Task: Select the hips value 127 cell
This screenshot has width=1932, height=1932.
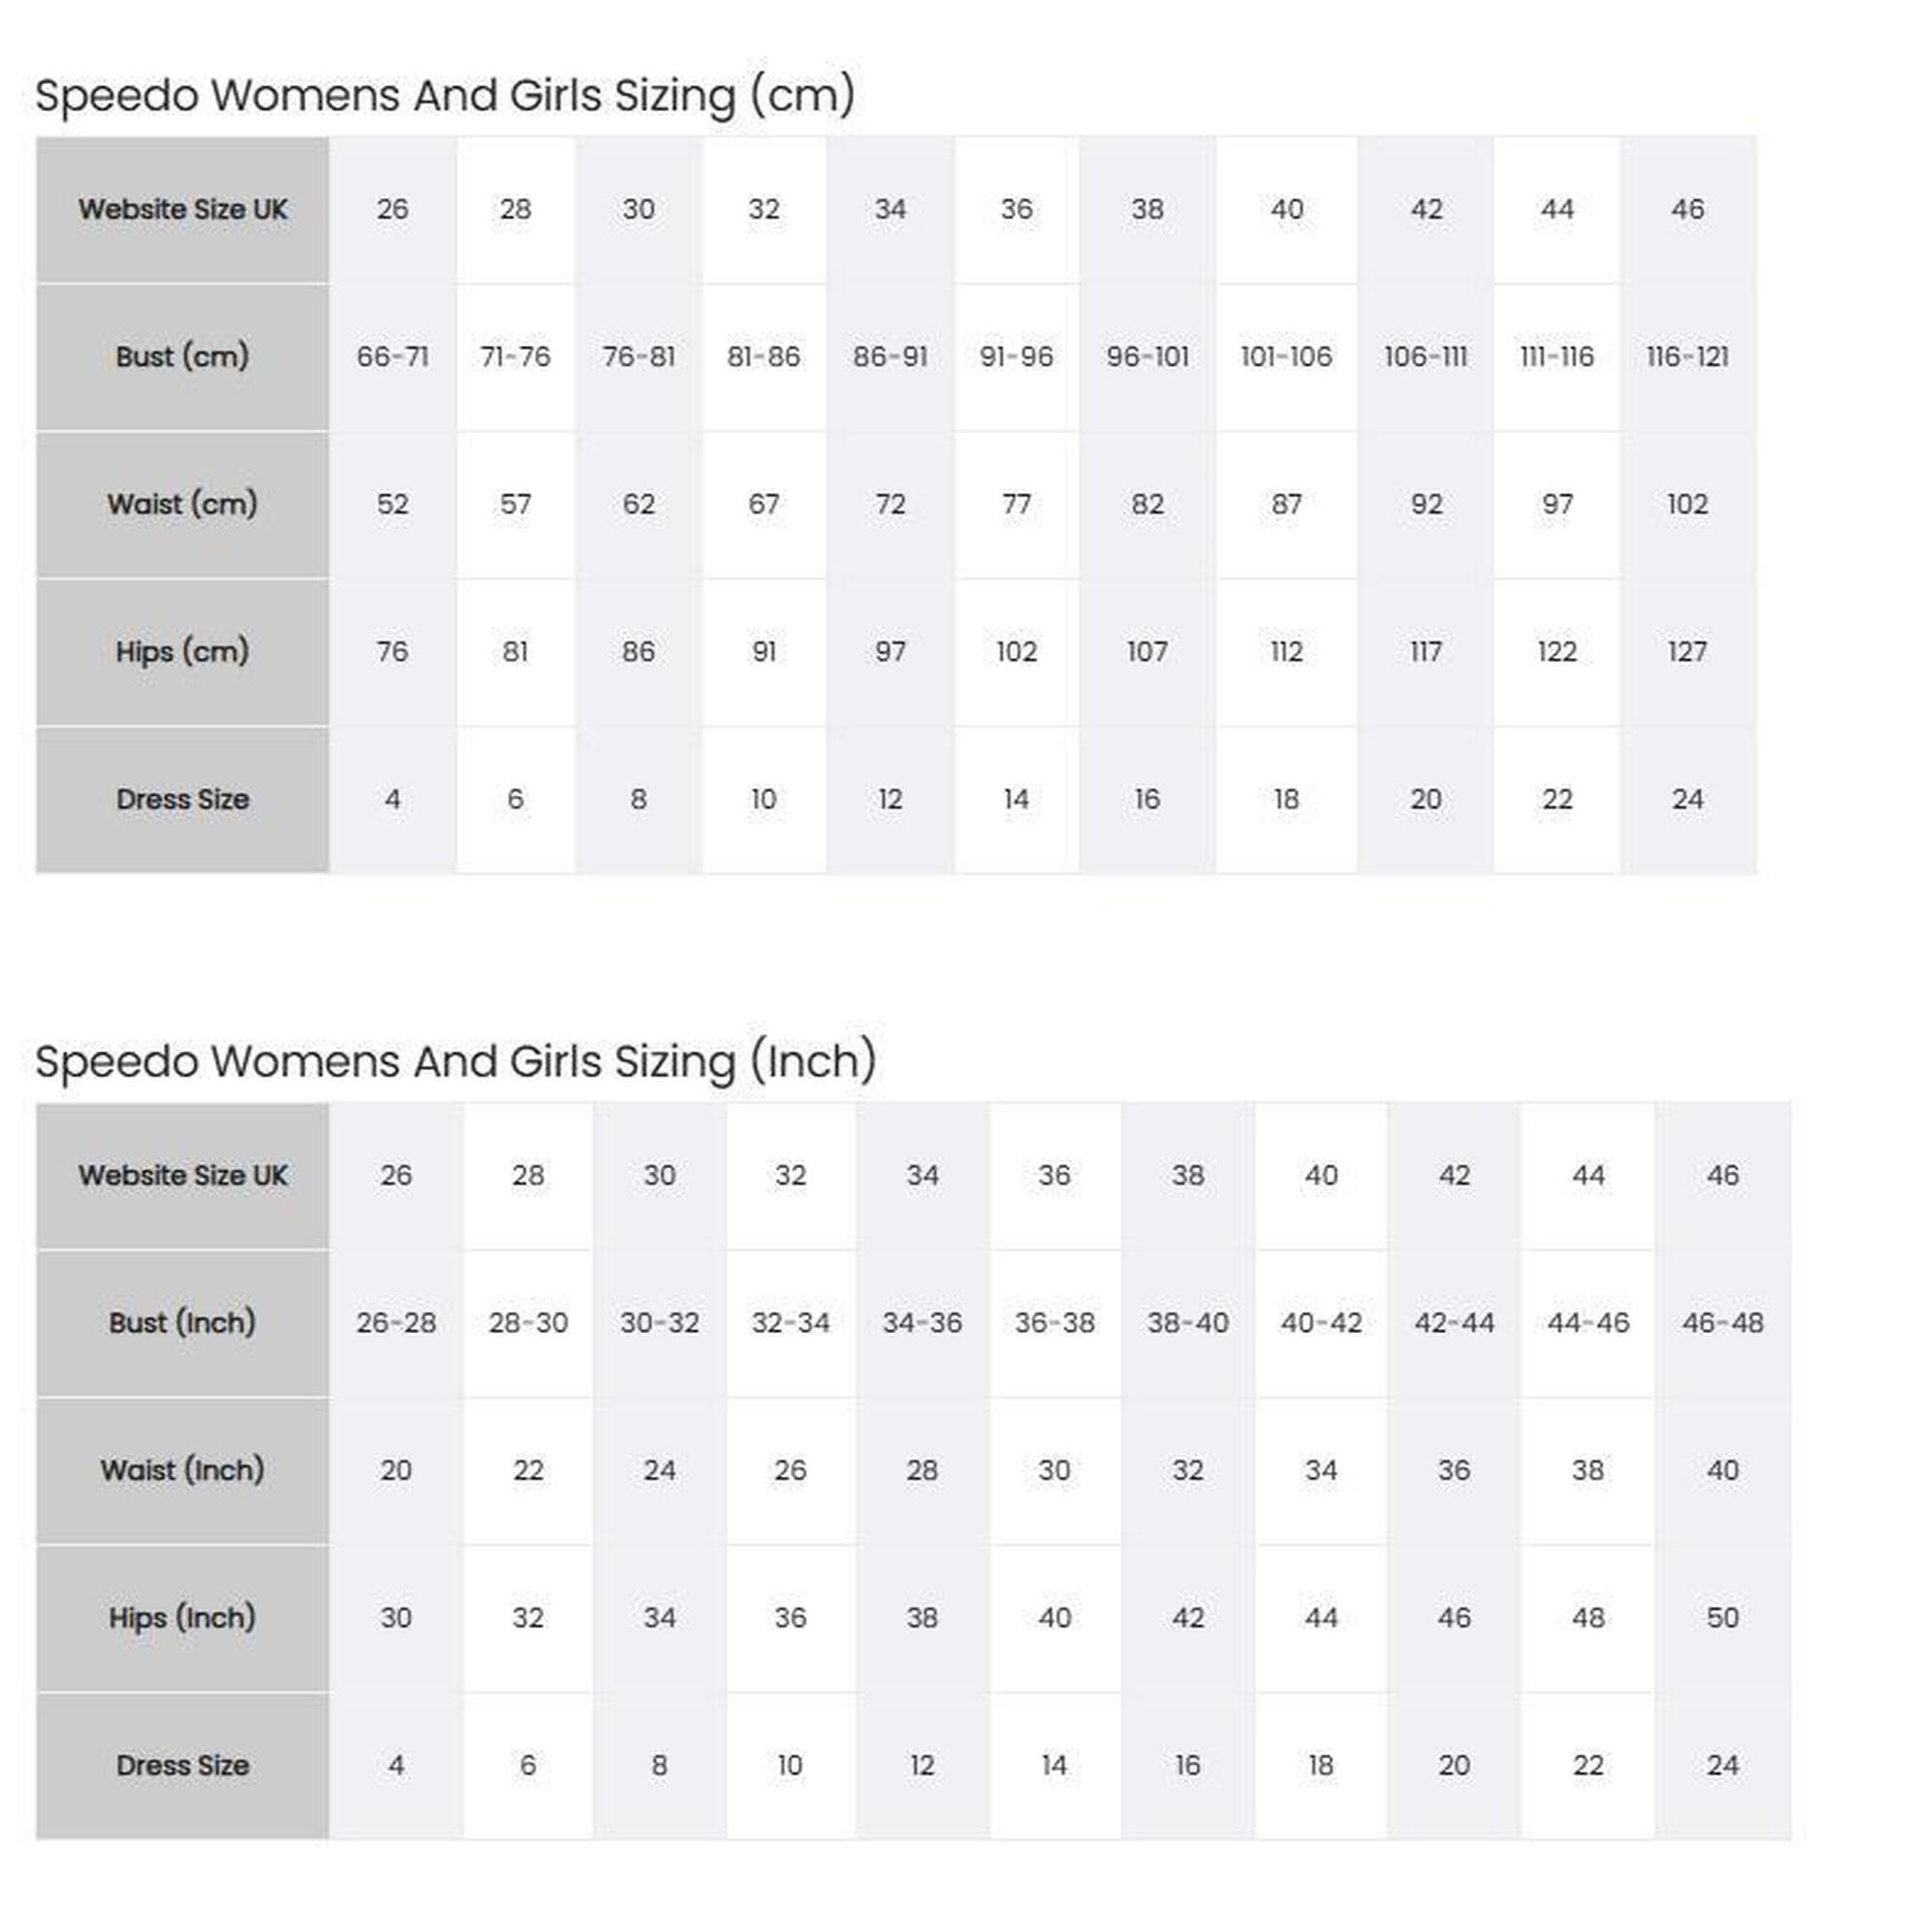Action: click(1687, 652)
